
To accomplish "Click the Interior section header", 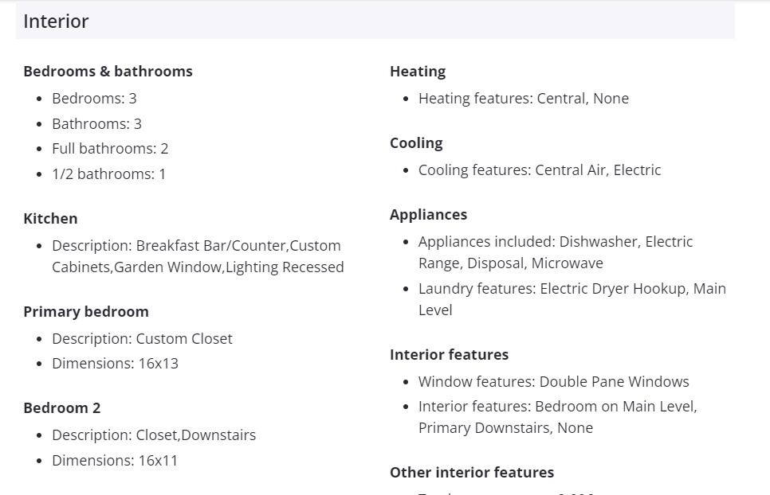I will [56, 21].
